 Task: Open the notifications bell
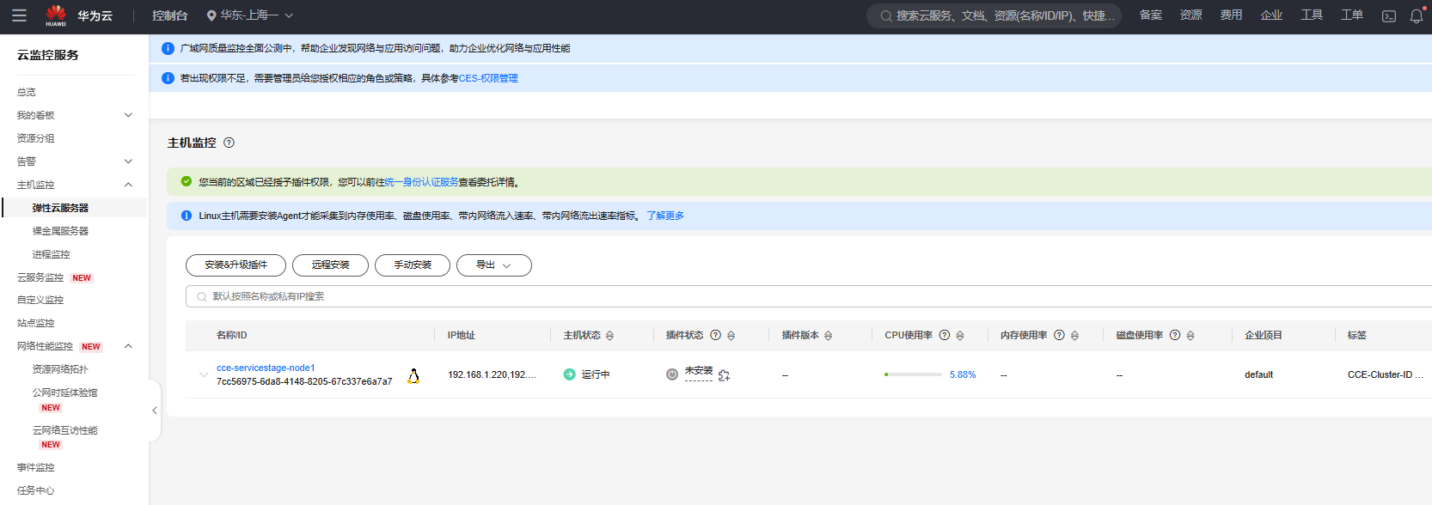coord(1417,16)
